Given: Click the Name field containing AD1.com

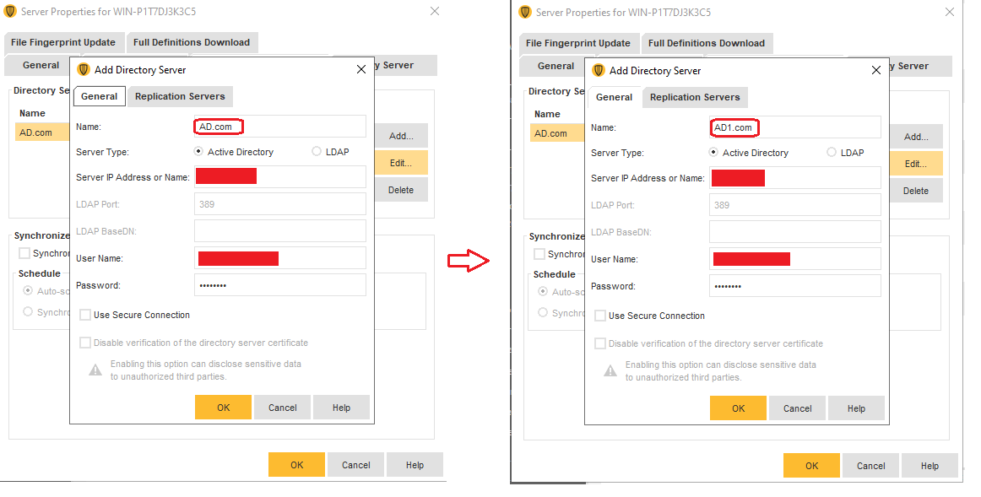Looking at the screenshot, I should (794, 127).
